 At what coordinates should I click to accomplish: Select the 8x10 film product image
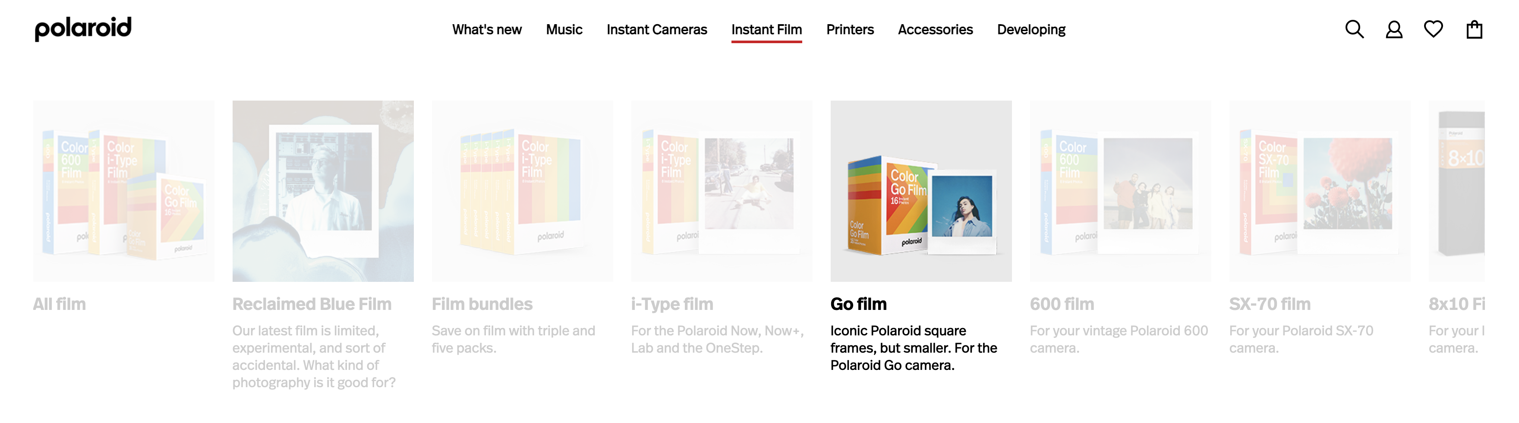click(x=1456, y=190)
